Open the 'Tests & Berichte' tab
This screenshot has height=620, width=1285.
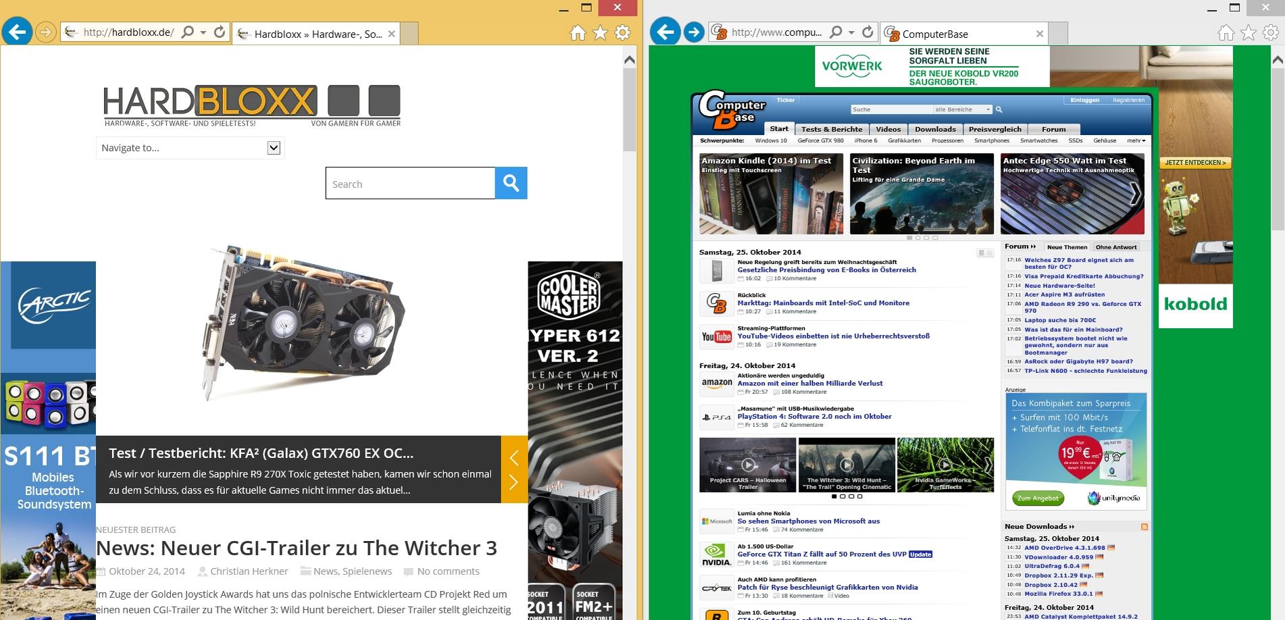(x=832, y=129)
